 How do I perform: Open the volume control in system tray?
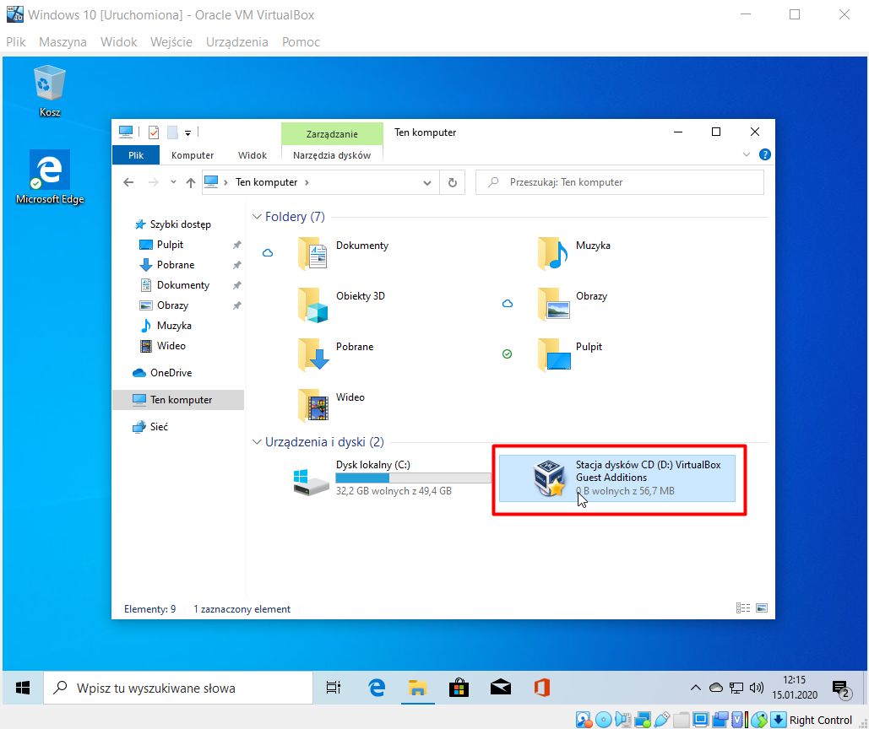[757, 688]
